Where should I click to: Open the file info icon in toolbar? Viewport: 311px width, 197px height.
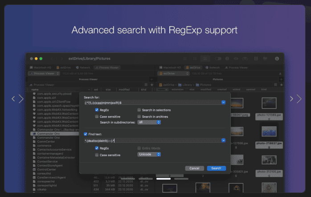[x=227, y=59]
